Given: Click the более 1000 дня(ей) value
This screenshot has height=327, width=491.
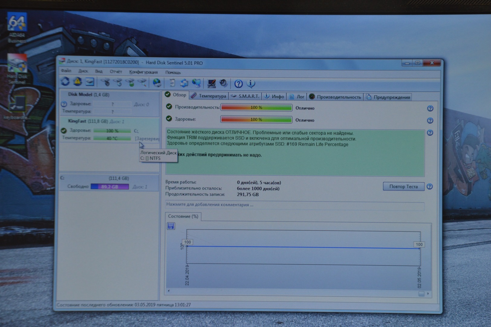Looking at the screenshot, I should tap(258, 189).
